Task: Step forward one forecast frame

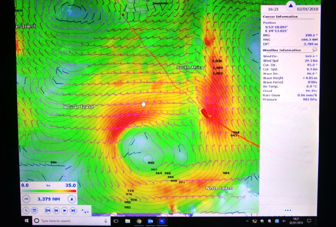Action: tap(73, 210)
